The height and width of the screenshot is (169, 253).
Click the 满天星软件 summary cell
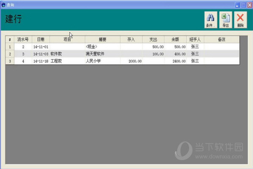103,54
